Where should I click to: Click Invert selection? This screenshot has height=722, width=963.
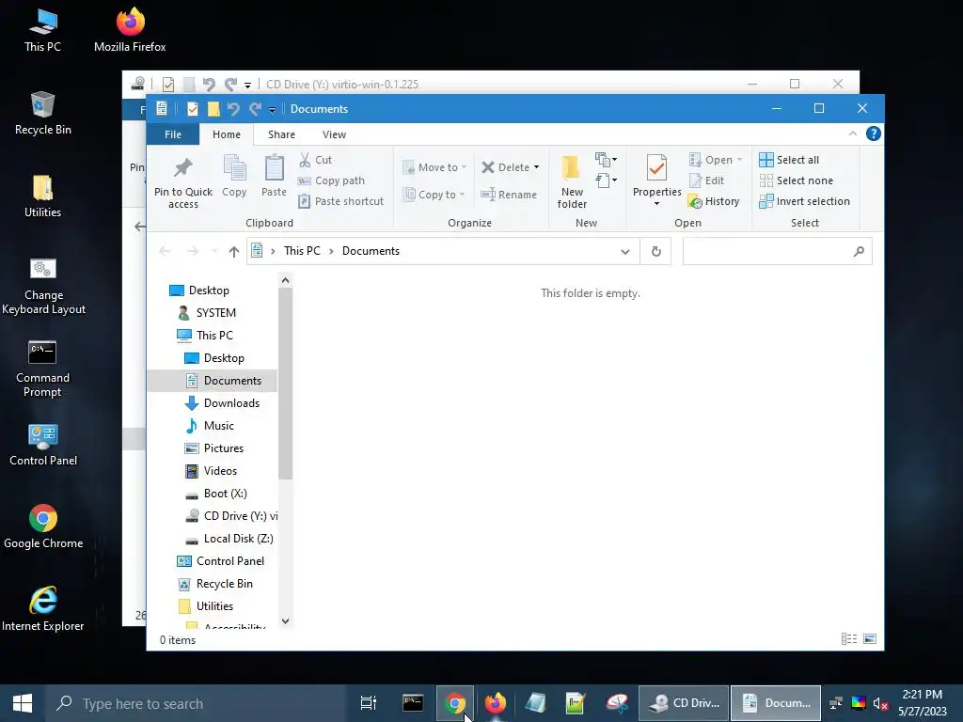804,201
